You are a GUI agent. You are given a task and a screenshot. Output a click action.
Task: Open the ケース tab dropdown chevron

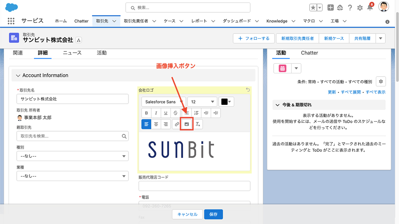[x=181, y=21]
